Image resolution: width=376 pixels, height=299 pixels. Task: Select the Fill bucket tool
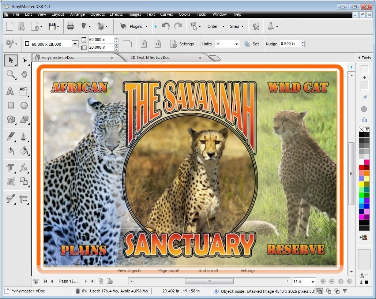coord(10,151)
